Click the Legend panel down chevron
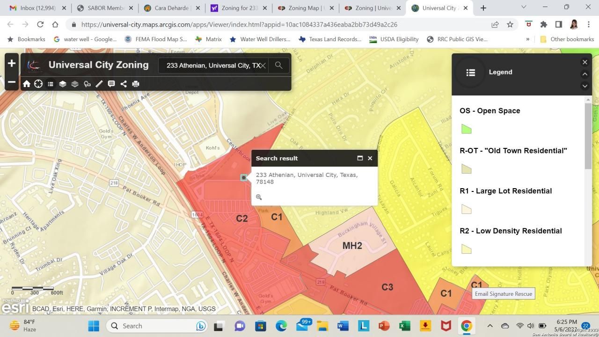Image resolution: width=599 pixels, height=337 pixels. tap(584, 86)
